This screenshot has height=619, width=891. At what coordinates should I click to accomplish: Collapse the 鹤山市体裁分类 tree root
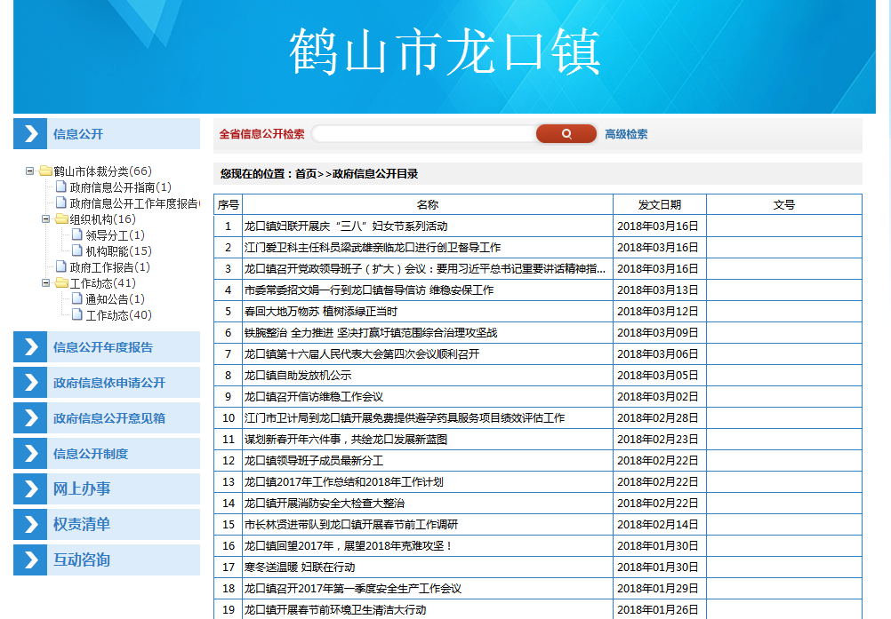coord(30,171)
